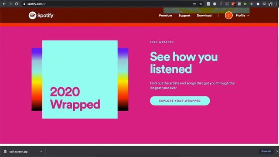Click the padlock site info icon
The width and height of the screenshot is (279, 157).
tap(24, 4)
